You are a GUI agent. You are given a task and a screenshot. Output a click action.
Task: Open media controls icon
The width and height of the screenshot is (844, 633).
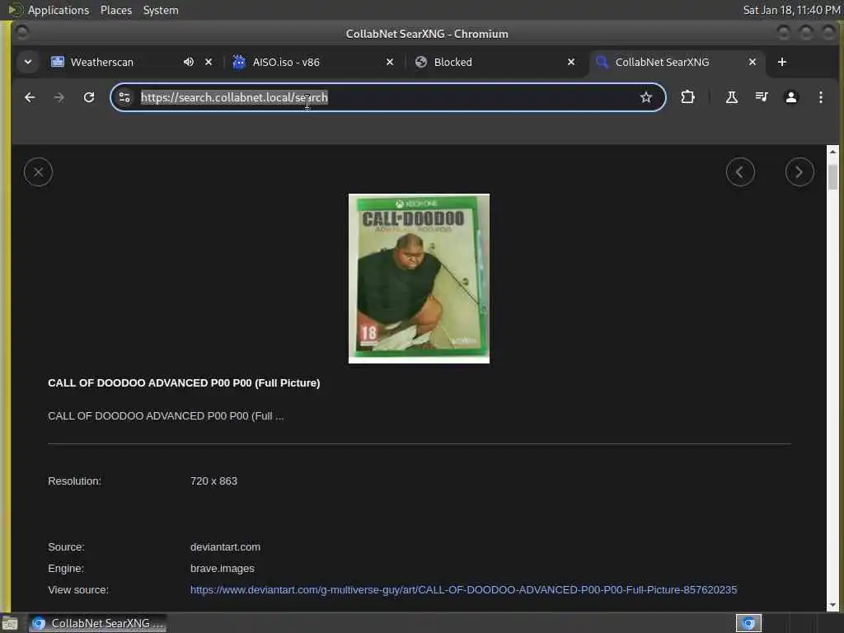(x=761, y=97)
